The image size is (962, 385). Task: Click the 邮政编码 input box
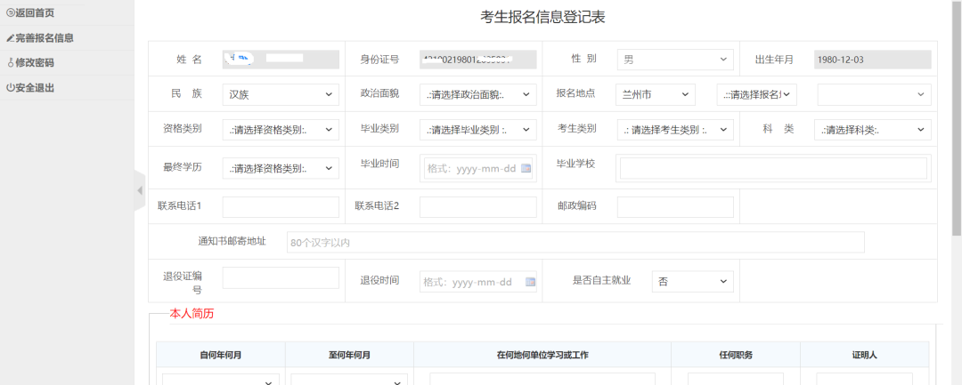pos(674,207)
